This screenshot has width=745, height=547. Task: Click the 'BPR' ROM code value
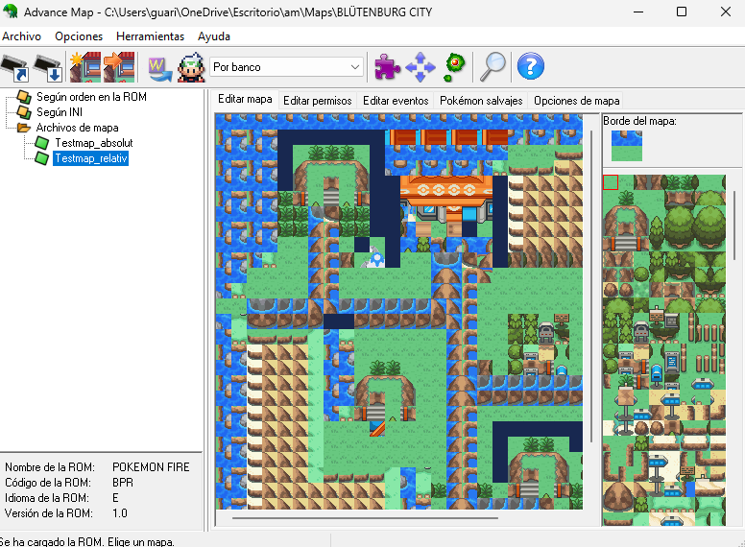(x=123, y=483)
